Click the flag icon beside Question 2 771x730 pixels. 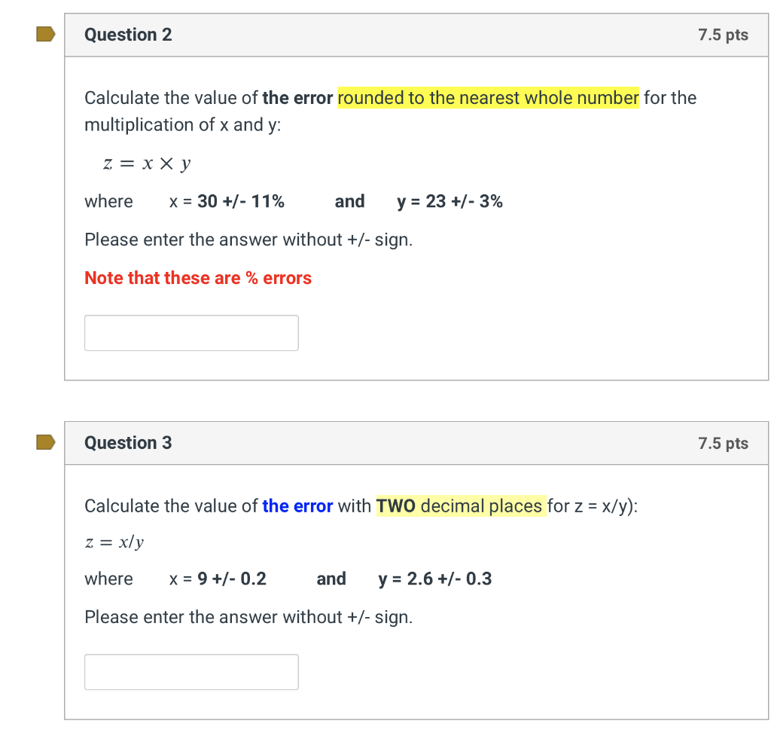click(x=45, y=34)
